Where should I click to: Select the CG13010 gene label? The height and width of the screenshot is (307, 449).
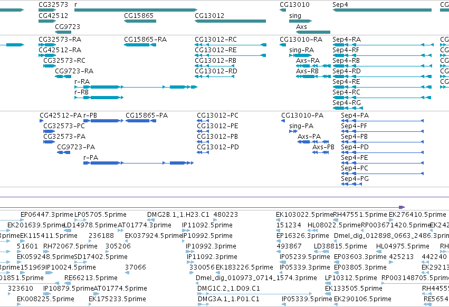click(294, 5)
